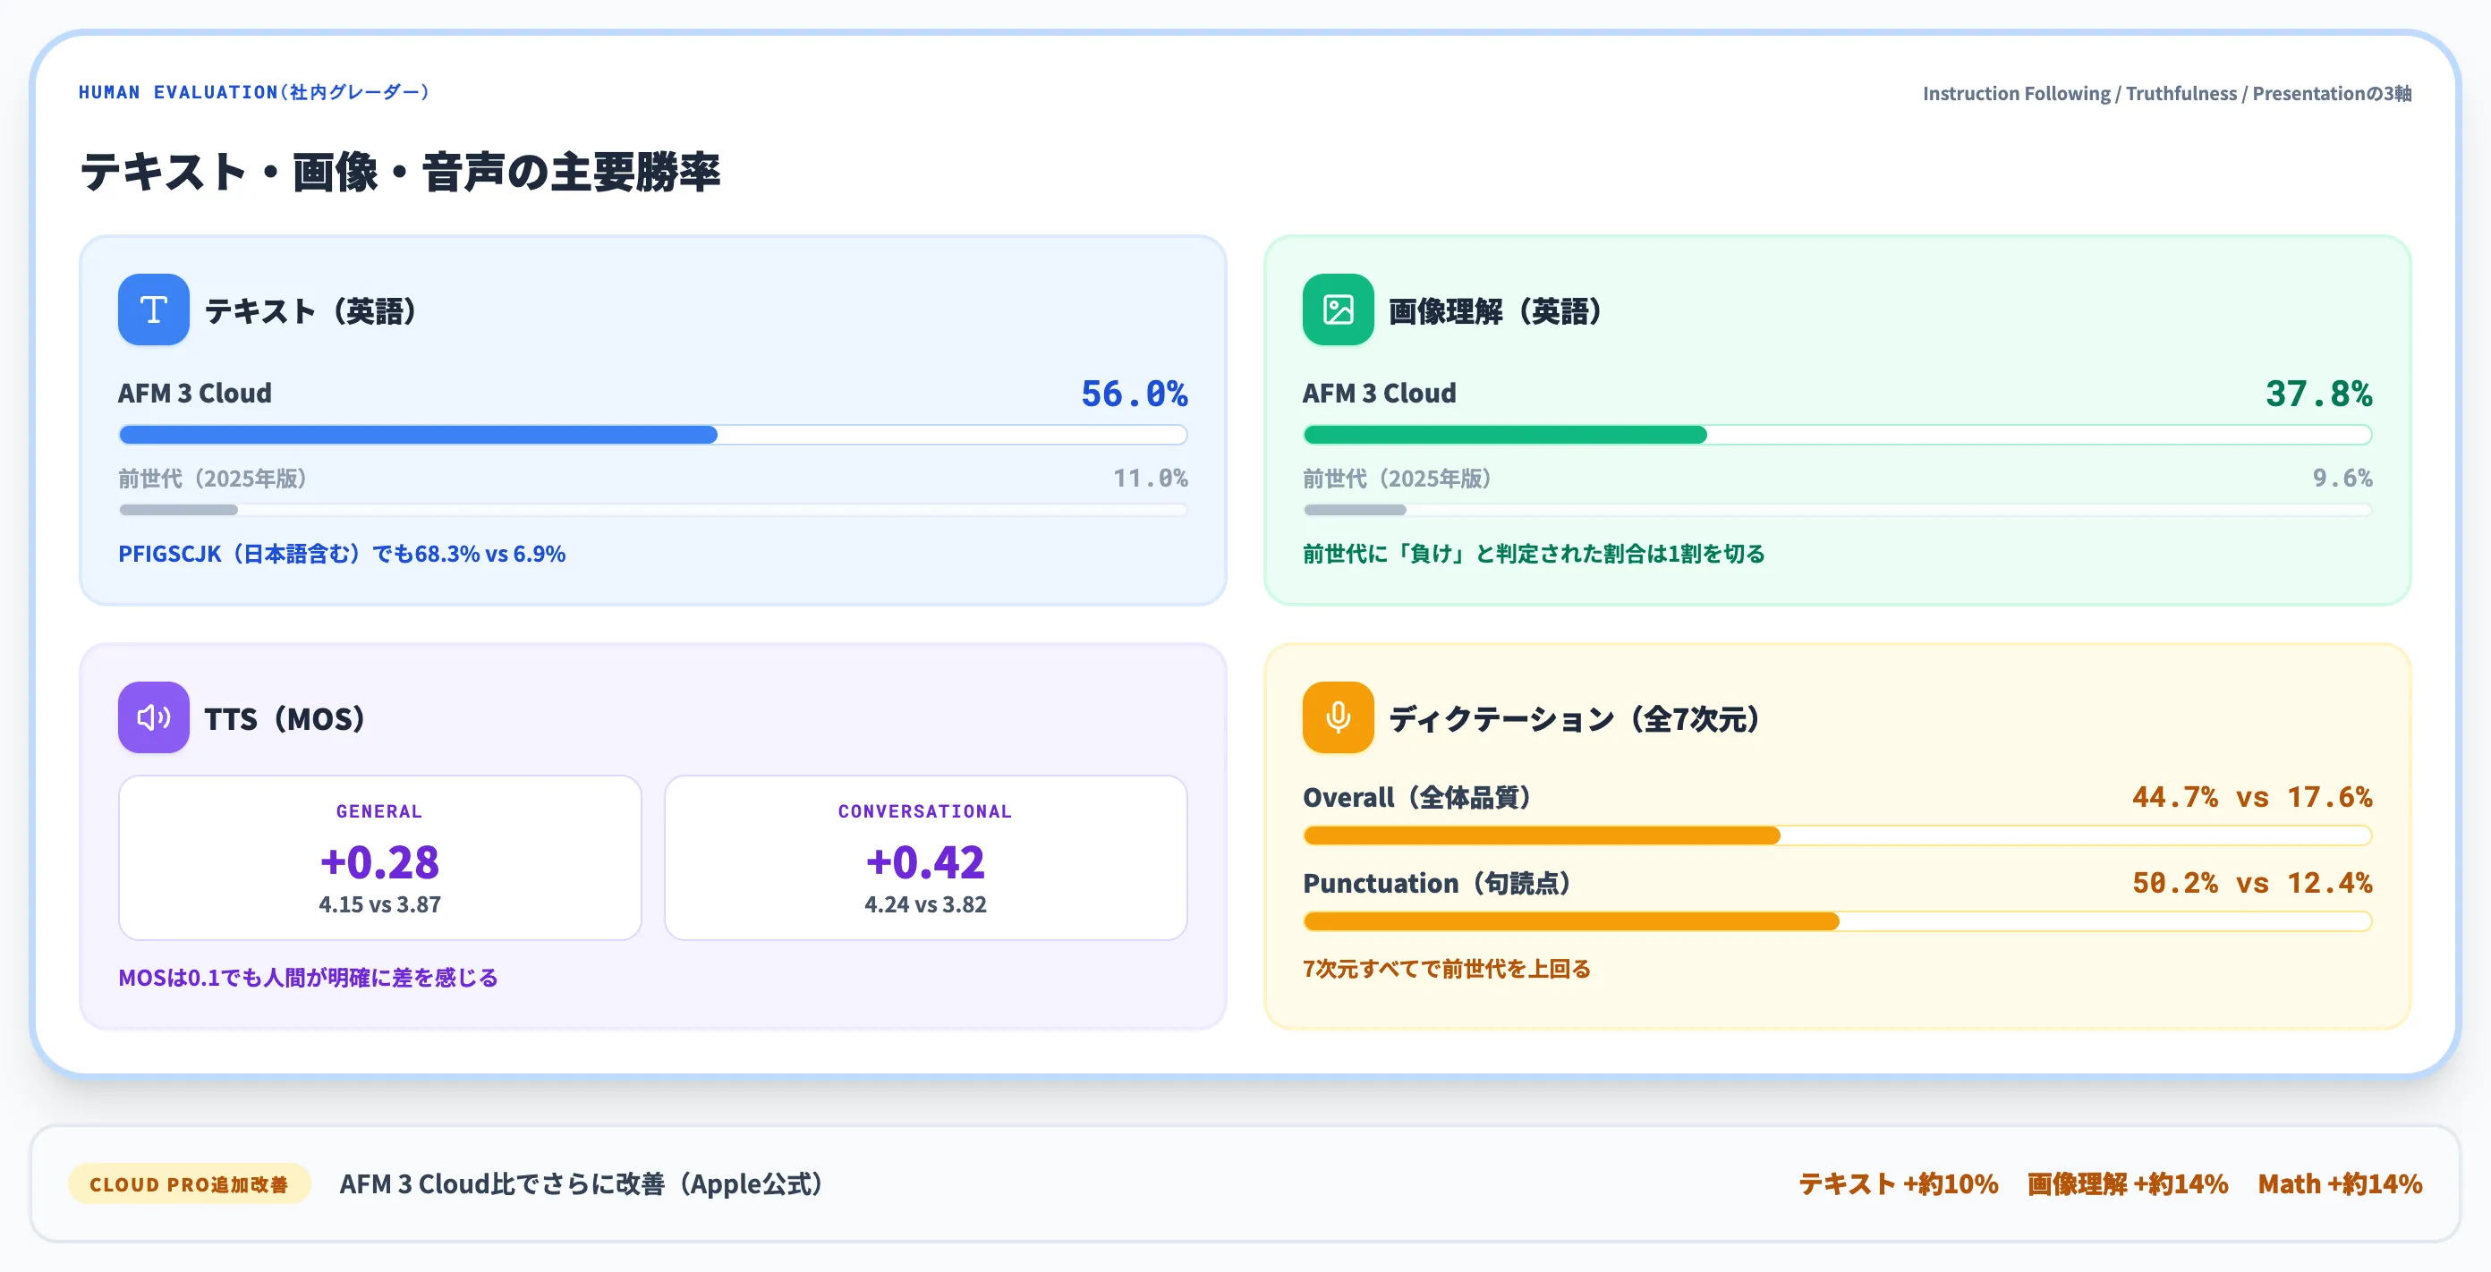Click the テキスト・画像・音声の主要勝率 heading
The image size is (2491, 1272).
coord(400,172)
